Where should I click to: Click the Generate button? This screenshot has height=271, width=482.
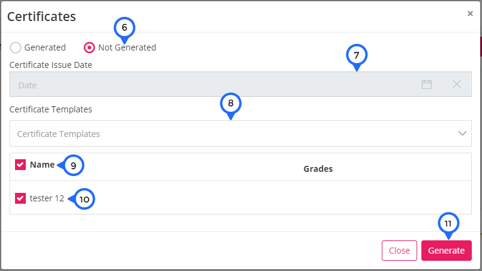coord(447,251)
